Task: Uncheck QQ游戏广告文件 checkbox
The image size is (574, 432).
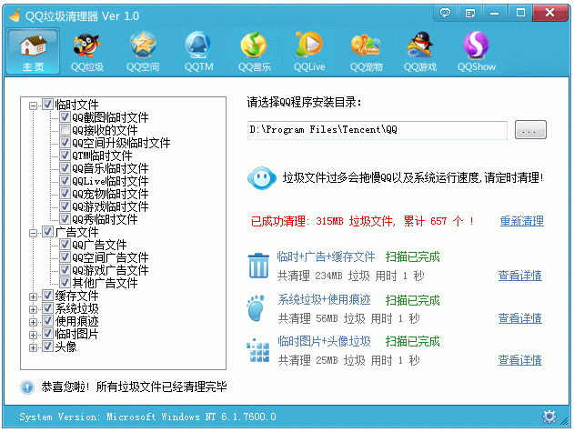Action: point(65,270)
